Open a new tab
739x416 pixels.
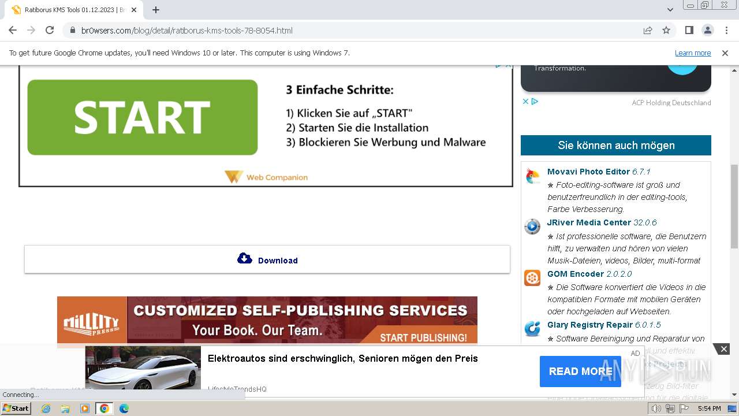(x=156, y=10)
